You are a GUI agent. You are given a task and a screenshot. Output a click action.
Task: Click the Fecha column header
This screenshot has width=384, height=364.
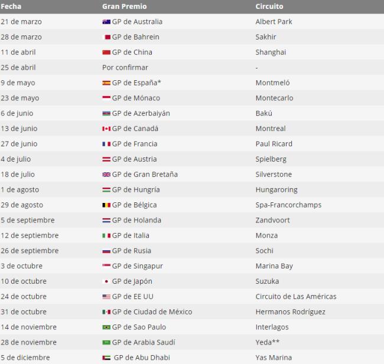click(x=12, y=6)
